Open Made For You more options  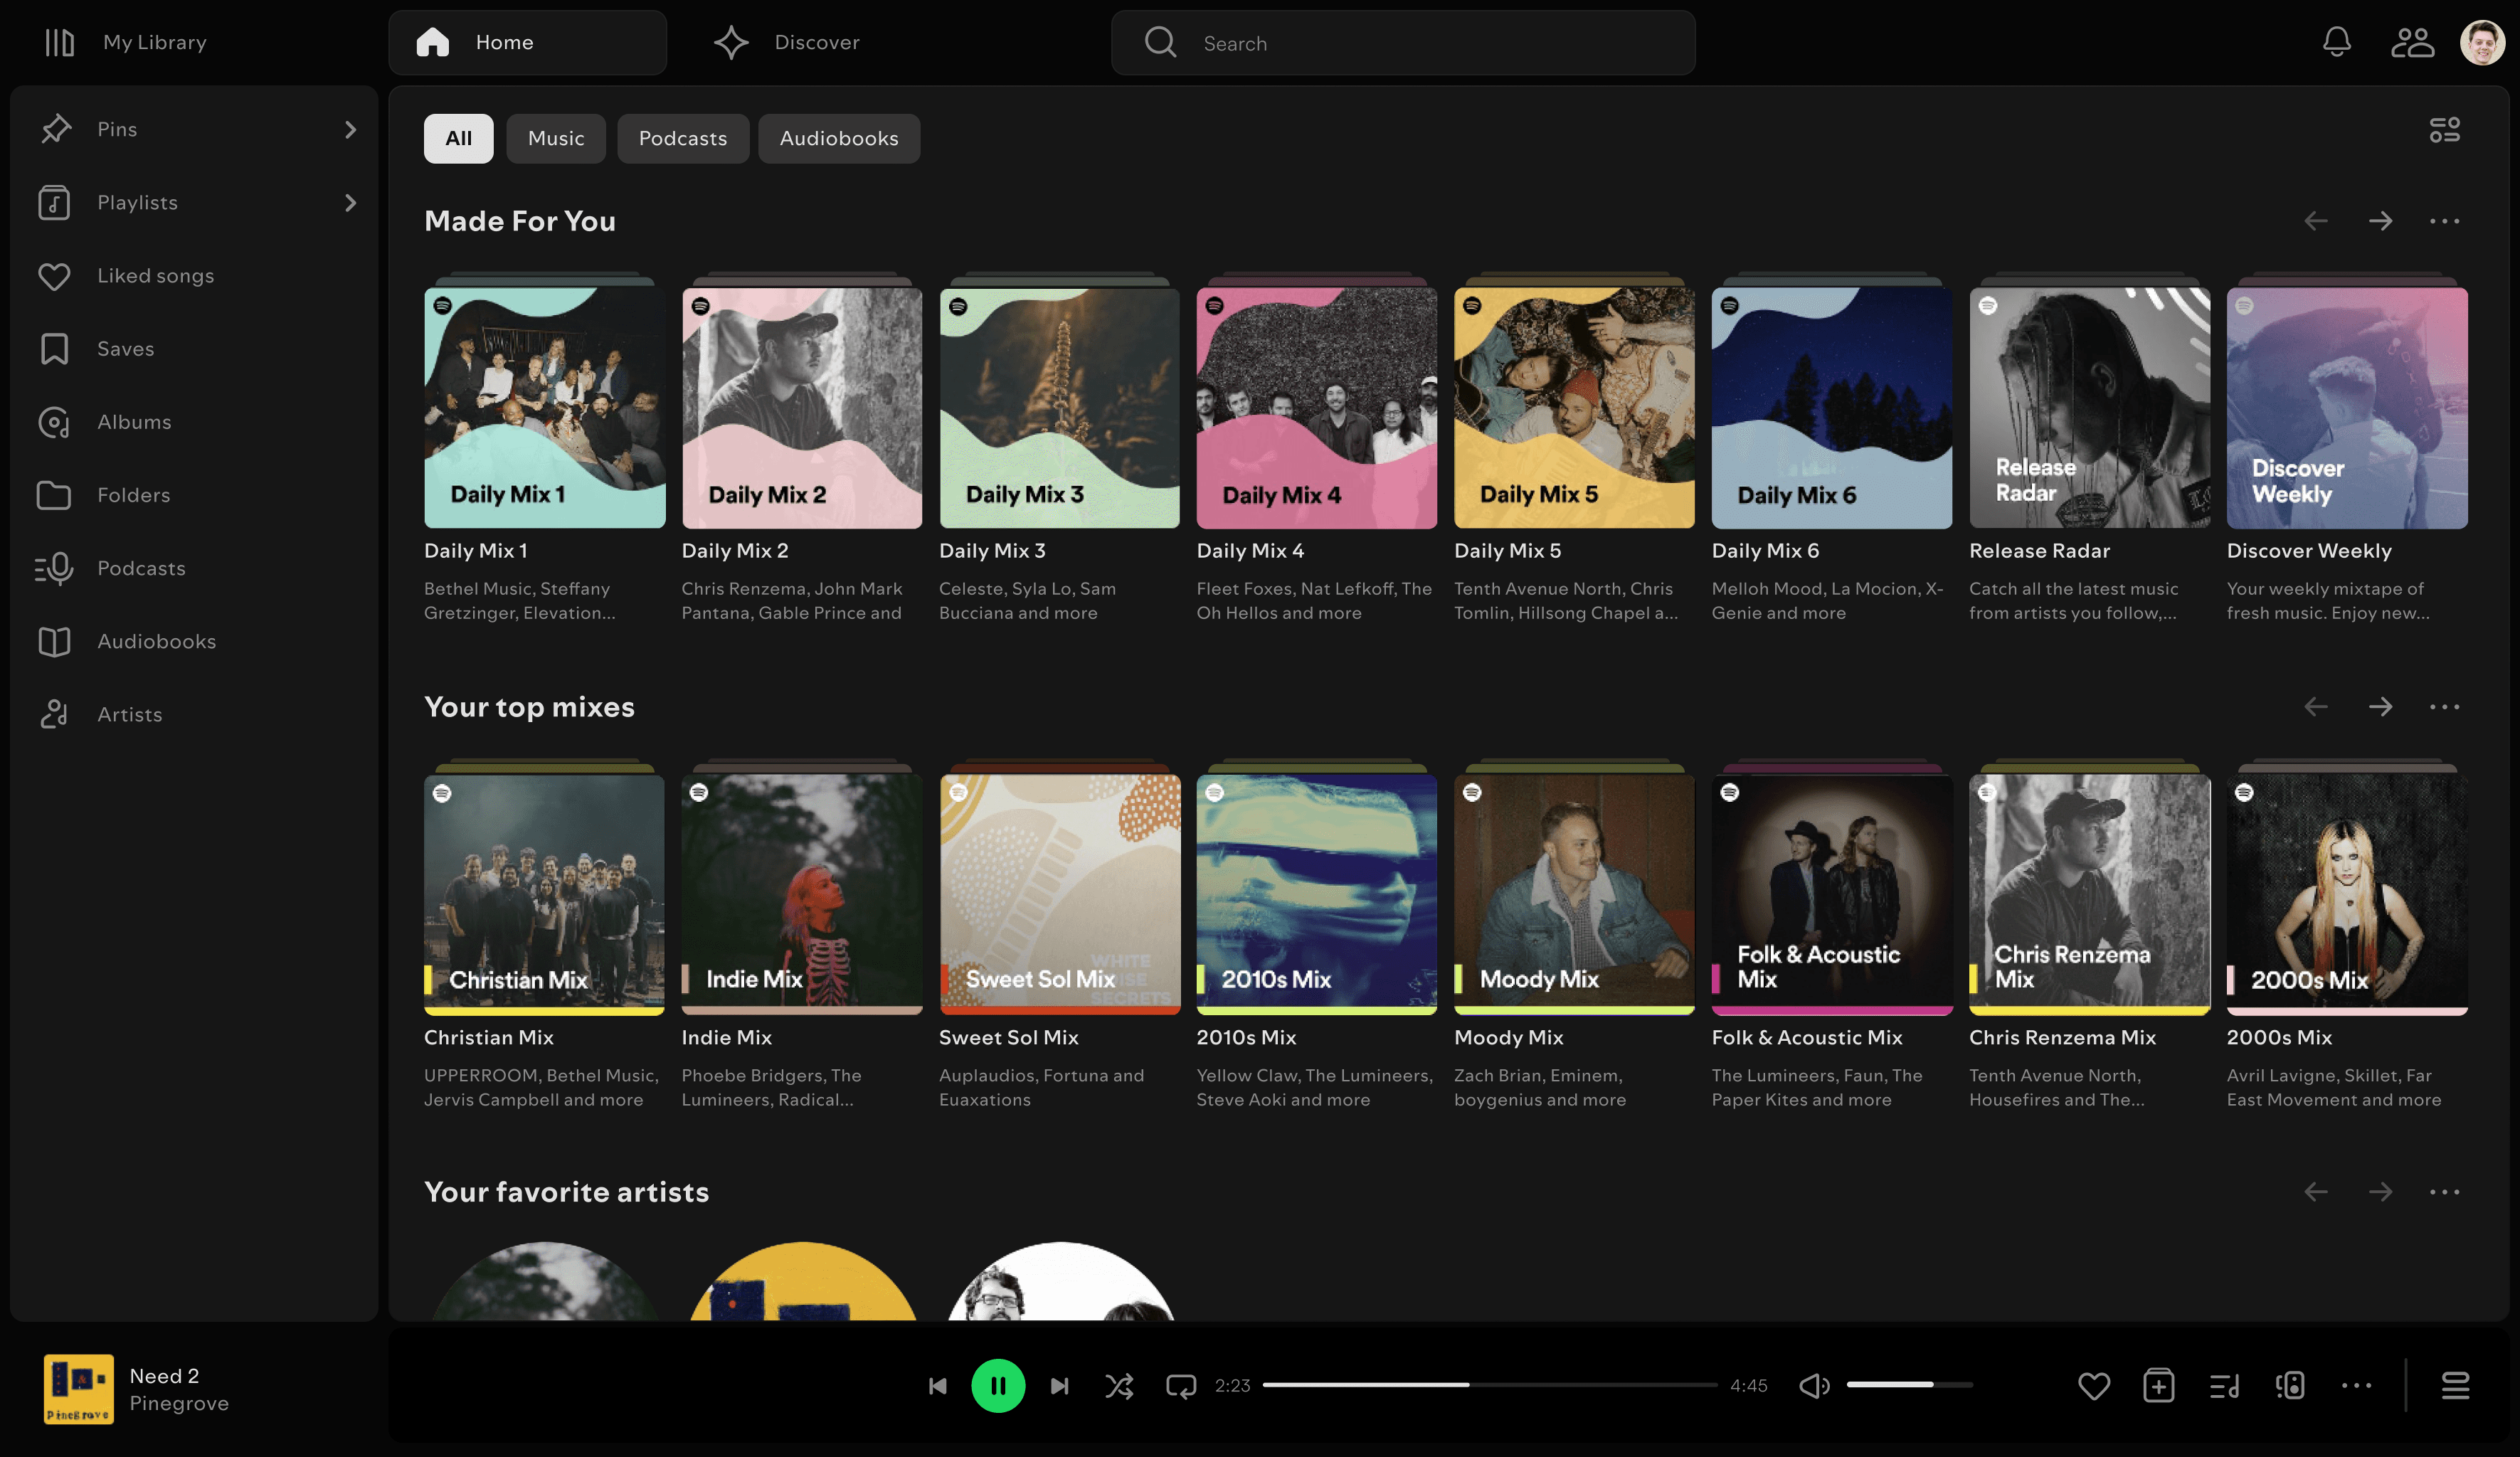[2444, 222]
